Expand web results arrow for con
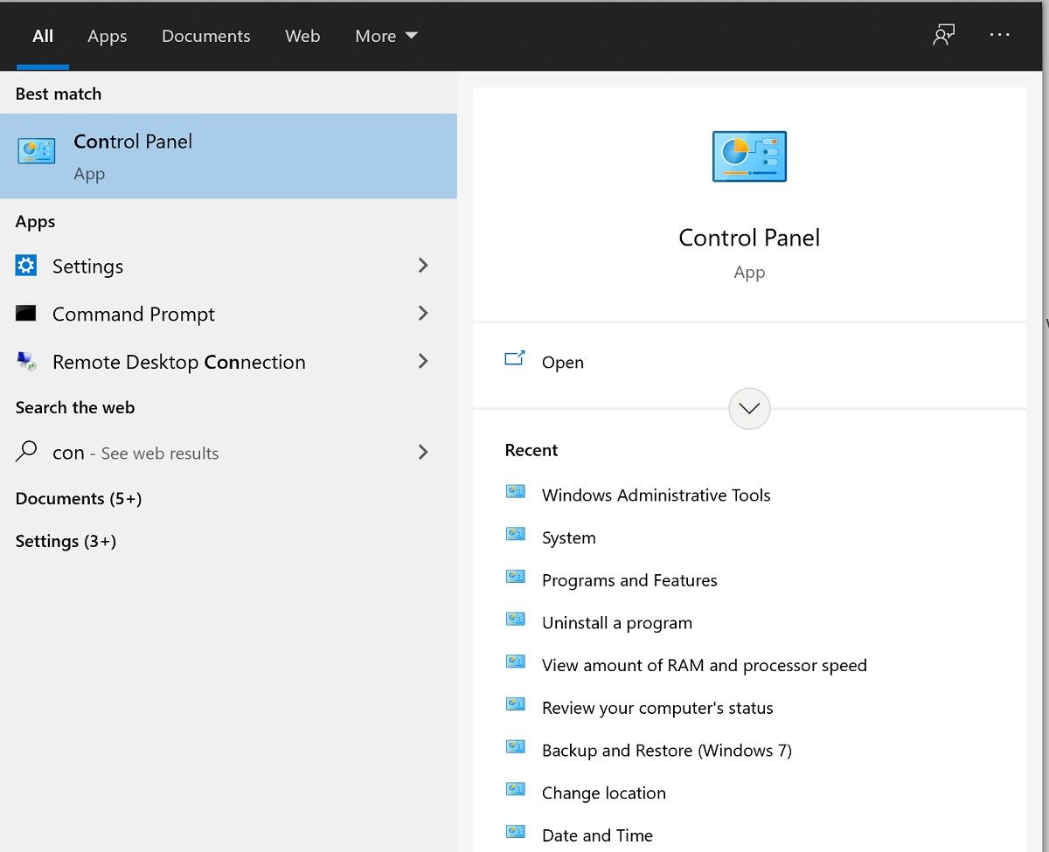 (x=423, y=452)
